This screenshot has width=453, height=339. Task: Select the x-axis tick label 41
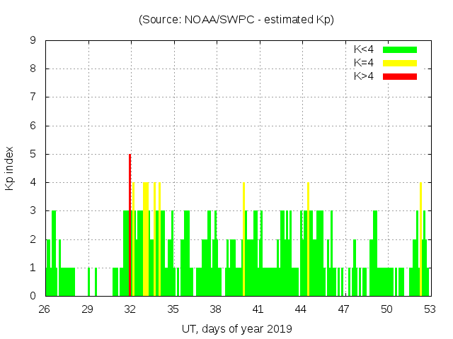coord(258,309)
